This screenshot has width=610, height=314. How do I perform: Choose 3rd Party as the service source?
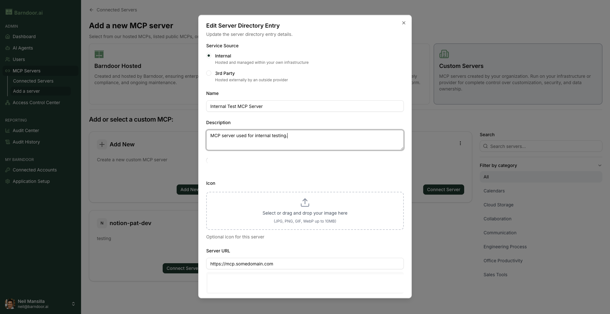click(x=209, y=73)
